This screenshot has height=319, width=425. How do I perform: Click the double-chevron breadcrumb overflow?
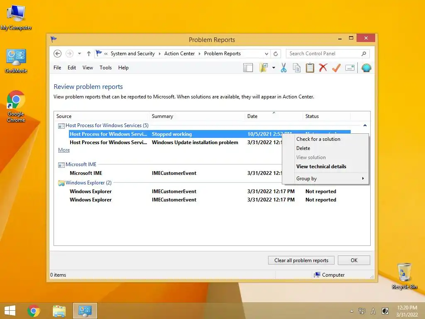coord(106,54)
